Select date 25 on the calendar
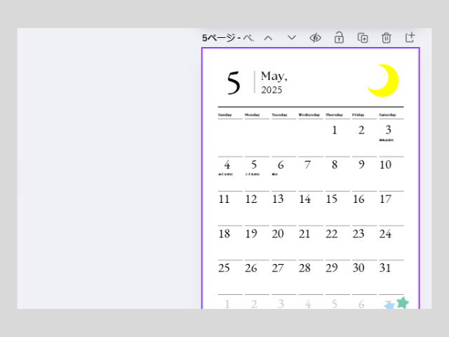The image size is (449, 337). coord(224,268)
